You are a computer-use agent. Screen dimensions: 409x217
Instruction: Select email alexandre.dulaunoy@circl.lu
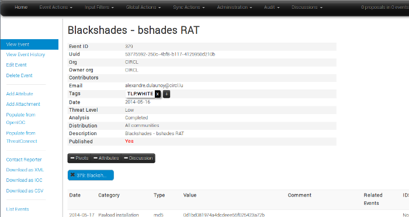[x=154, y=85]
